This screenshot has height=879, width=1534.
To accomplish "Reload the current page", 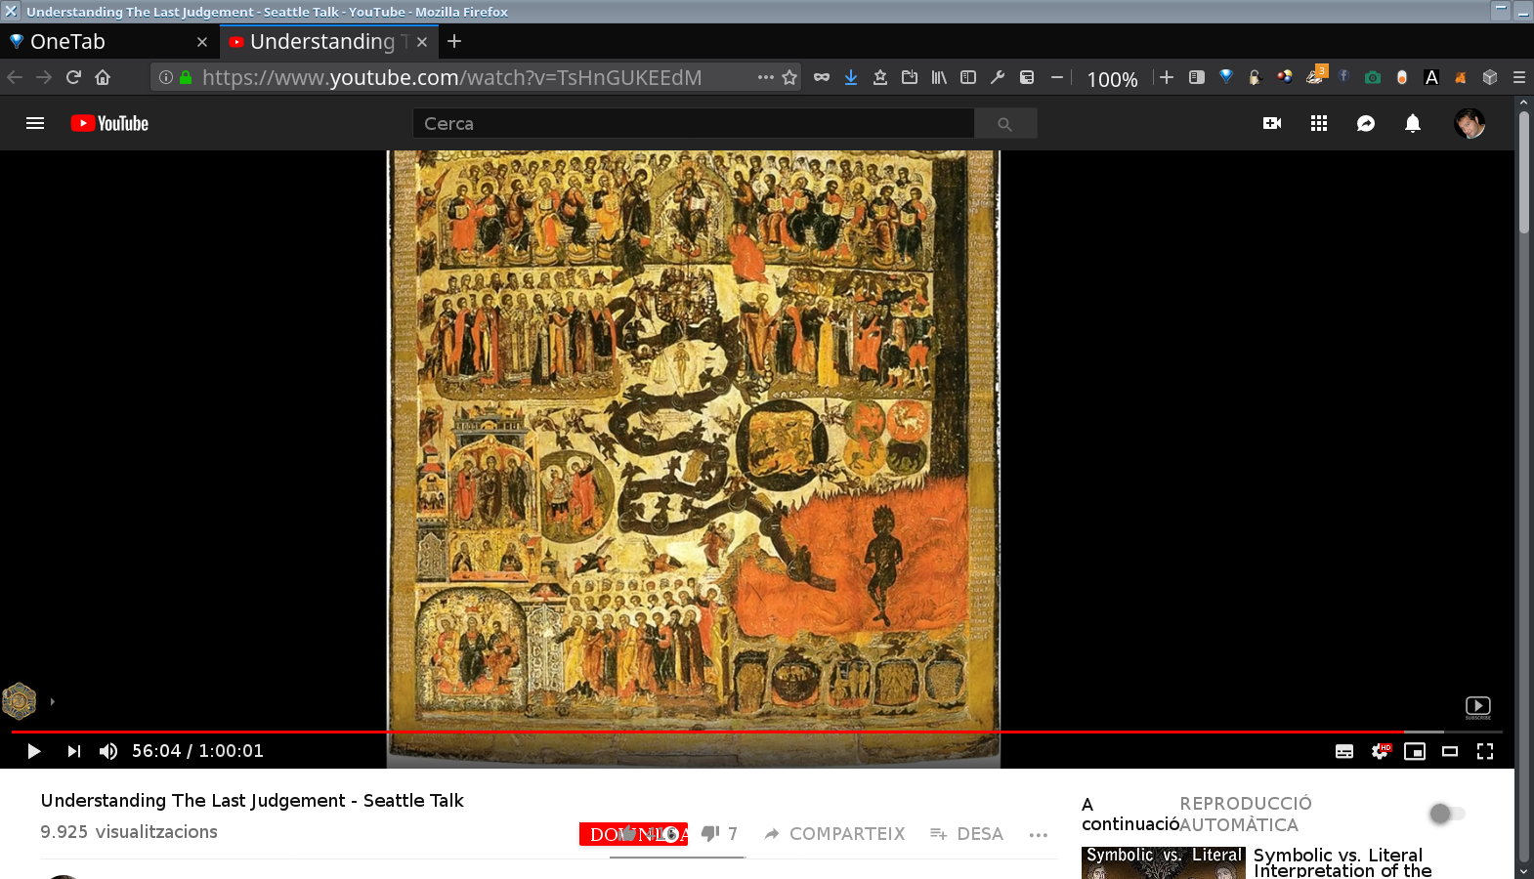I will [x=73, y=77].
